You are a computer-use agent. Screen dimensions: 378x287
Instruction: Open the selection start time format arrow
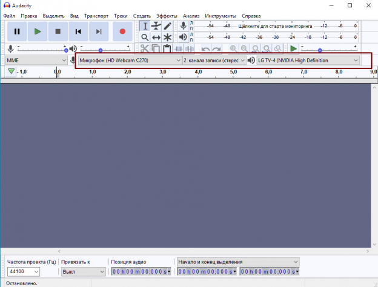(234, 272)
